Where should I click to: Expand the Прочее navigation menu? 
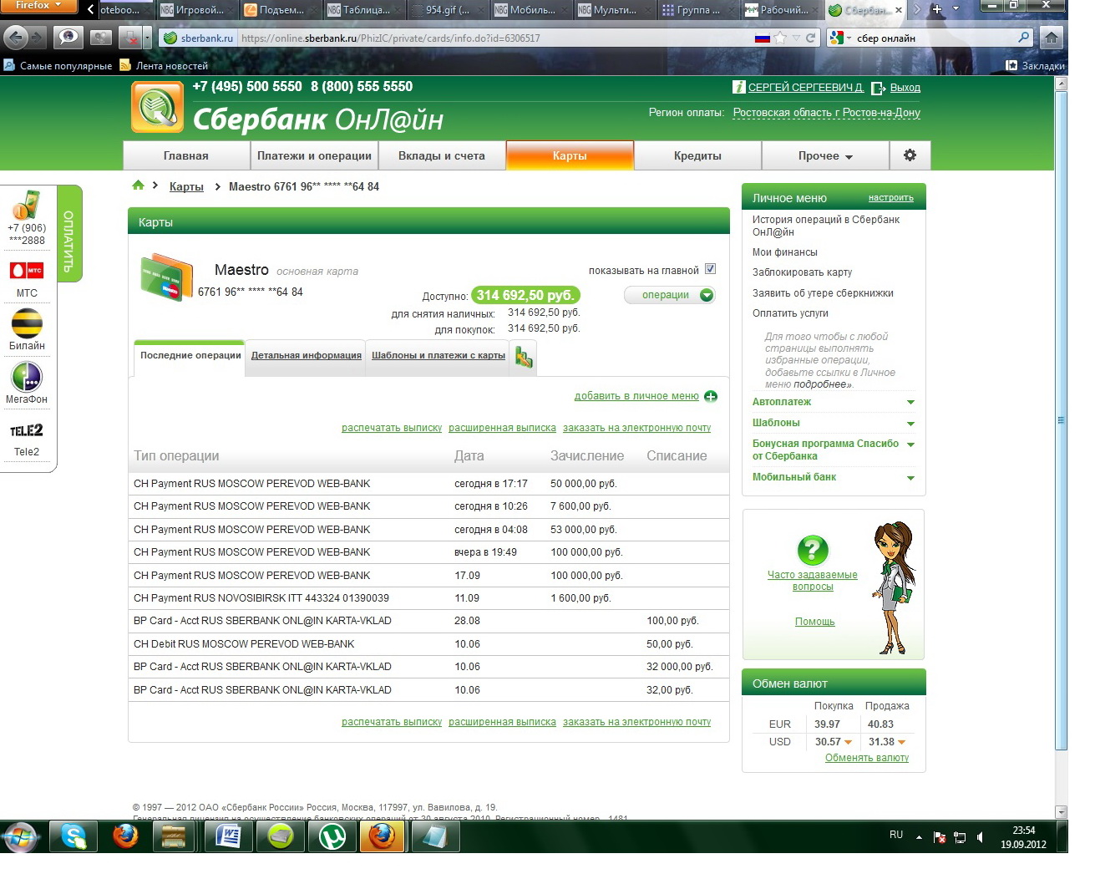[x=825, y=155]
